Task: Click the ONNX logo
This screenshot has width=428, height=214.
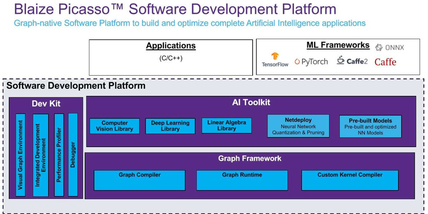Action: (389, 47)
